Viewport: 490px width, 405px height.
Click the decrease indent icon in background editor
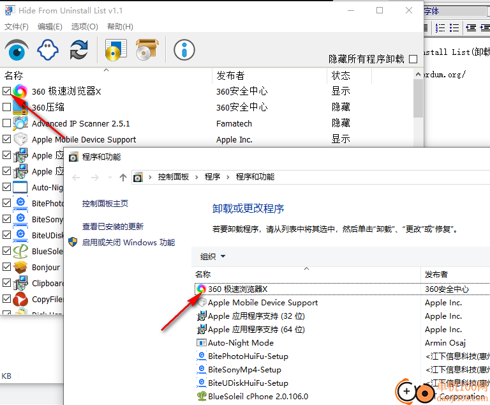click(x=471, y=28)
